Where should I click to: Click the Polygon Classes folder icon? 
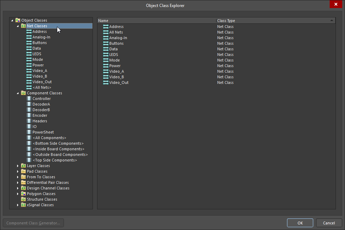coord(23,194)
